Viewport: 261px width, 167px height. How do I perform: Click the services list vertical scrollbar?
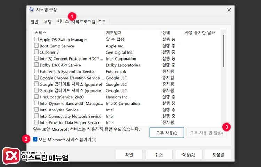tap(224, 51)
